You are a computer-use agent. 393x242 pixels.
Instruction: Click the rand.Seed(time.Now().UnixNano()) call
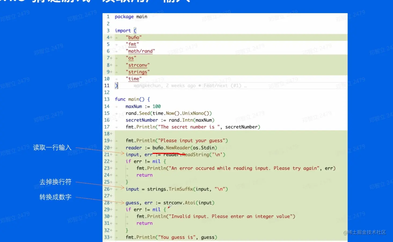click(169, 113)
